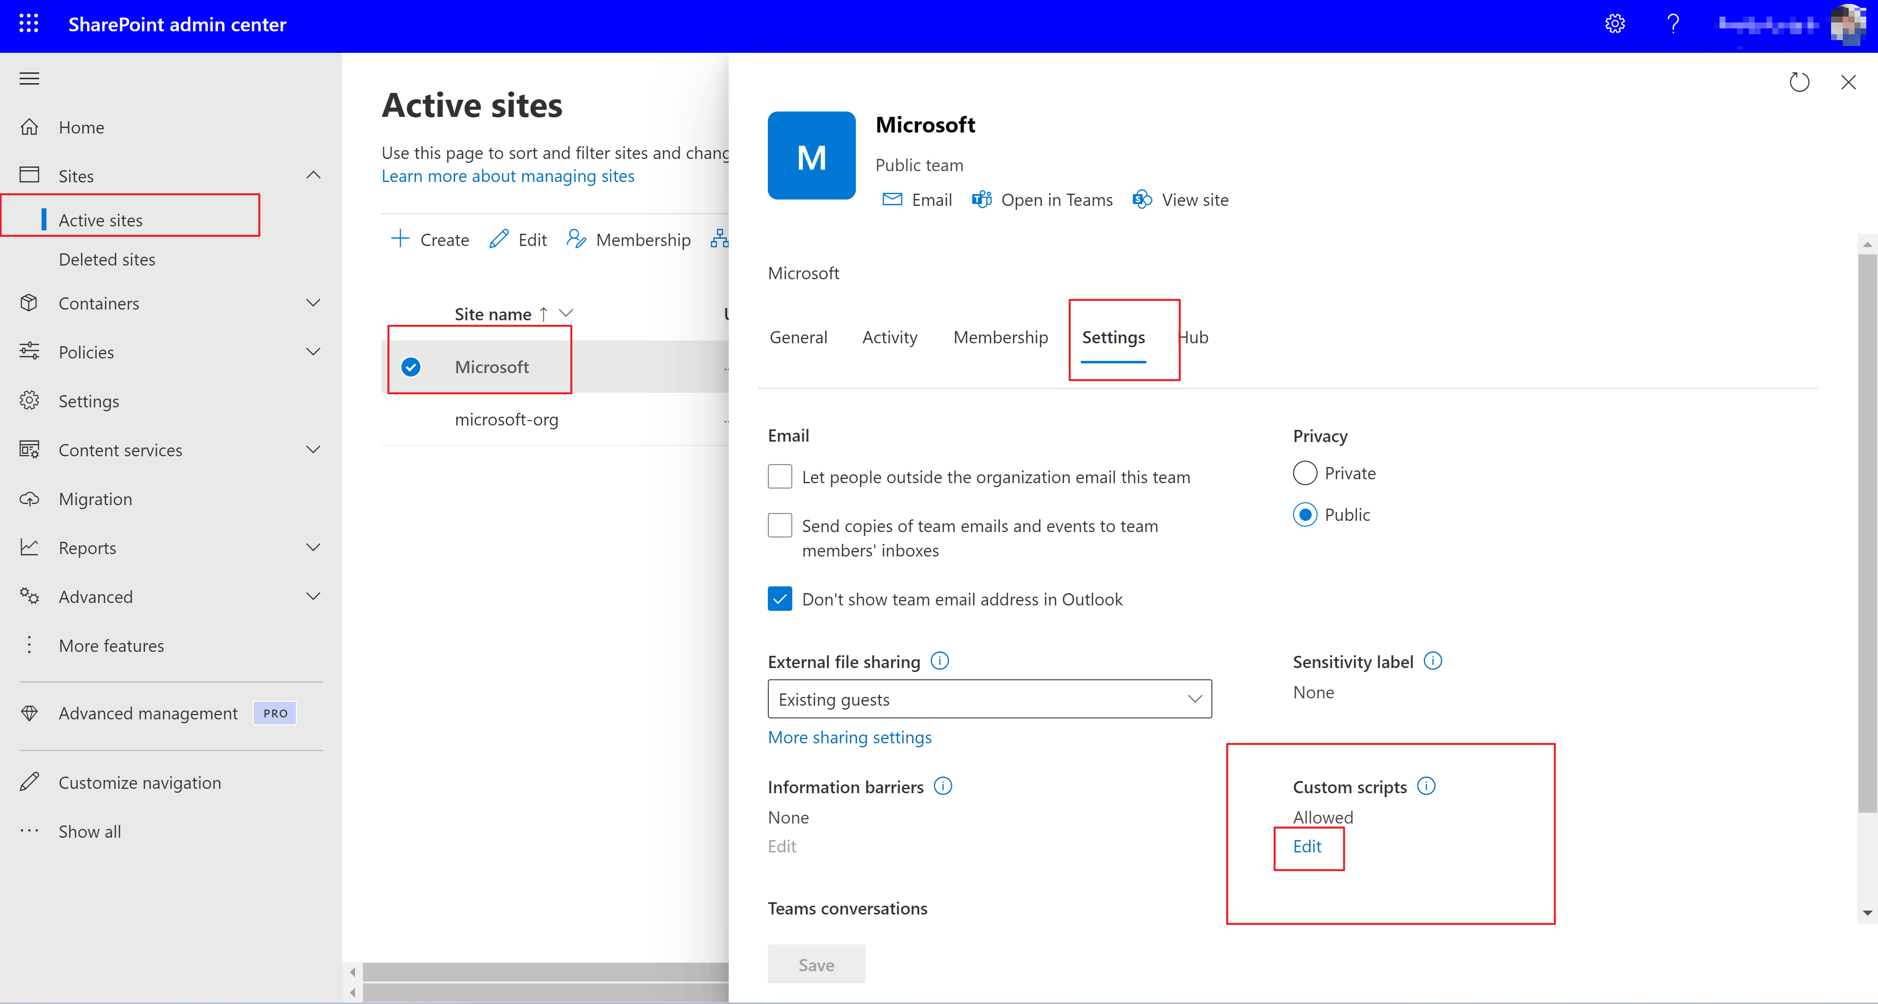Select the Private privacy option
This screenshot has width=1878, height=1004.
pos(1305,473)
